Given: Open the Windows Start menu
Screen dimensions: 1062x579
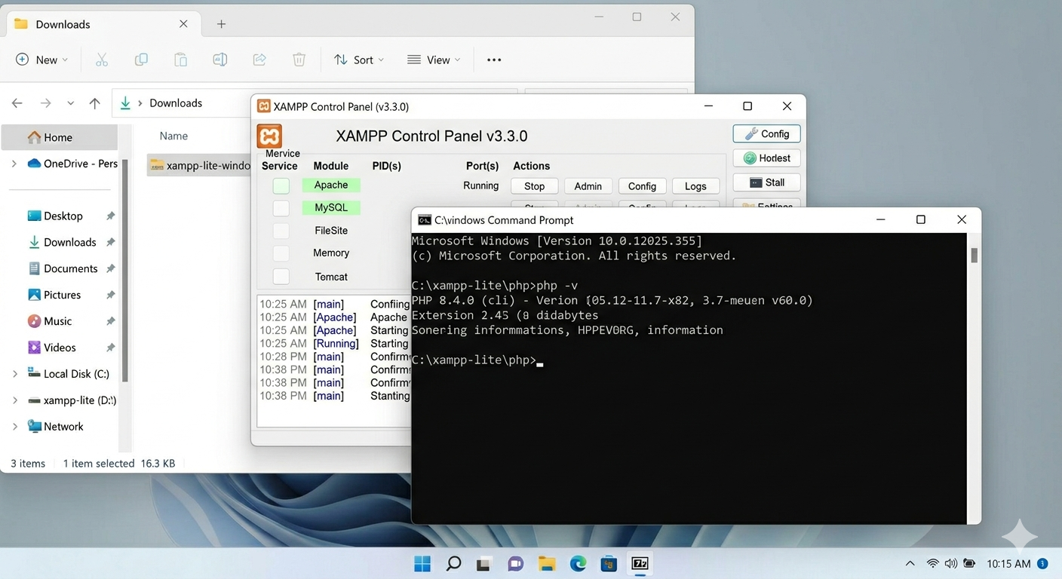Looking at the screenshot, I should pos(422,563).
